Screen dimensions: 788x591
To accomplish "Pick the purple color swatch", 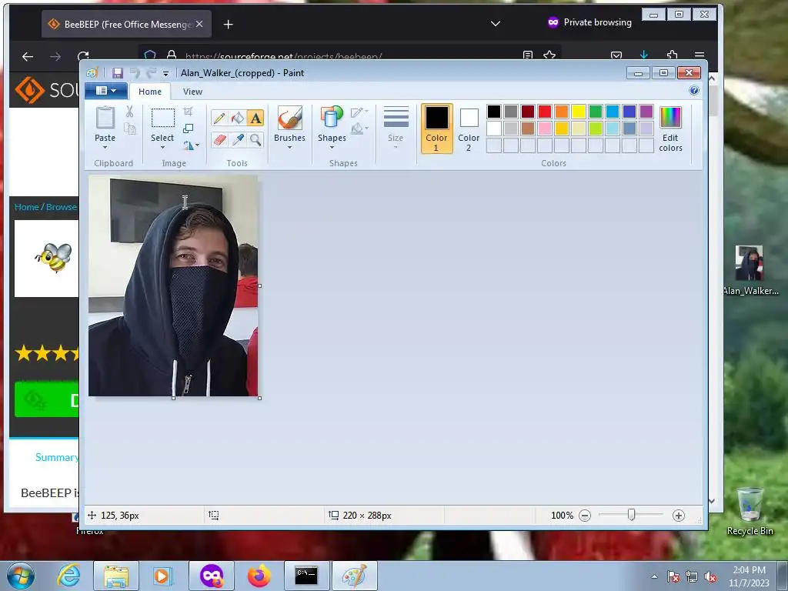I will 646,112.
